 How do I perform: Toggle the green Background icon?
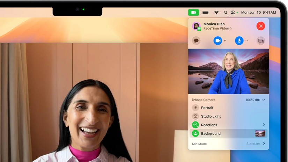(x=195, y=133)
